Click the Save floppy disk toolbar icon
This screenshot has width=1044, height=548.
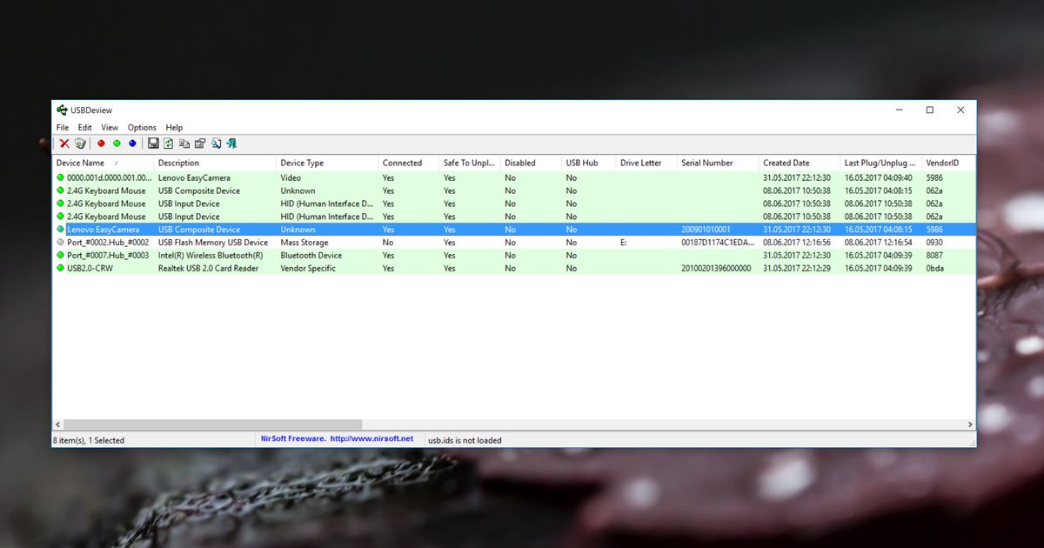point(153,143)
